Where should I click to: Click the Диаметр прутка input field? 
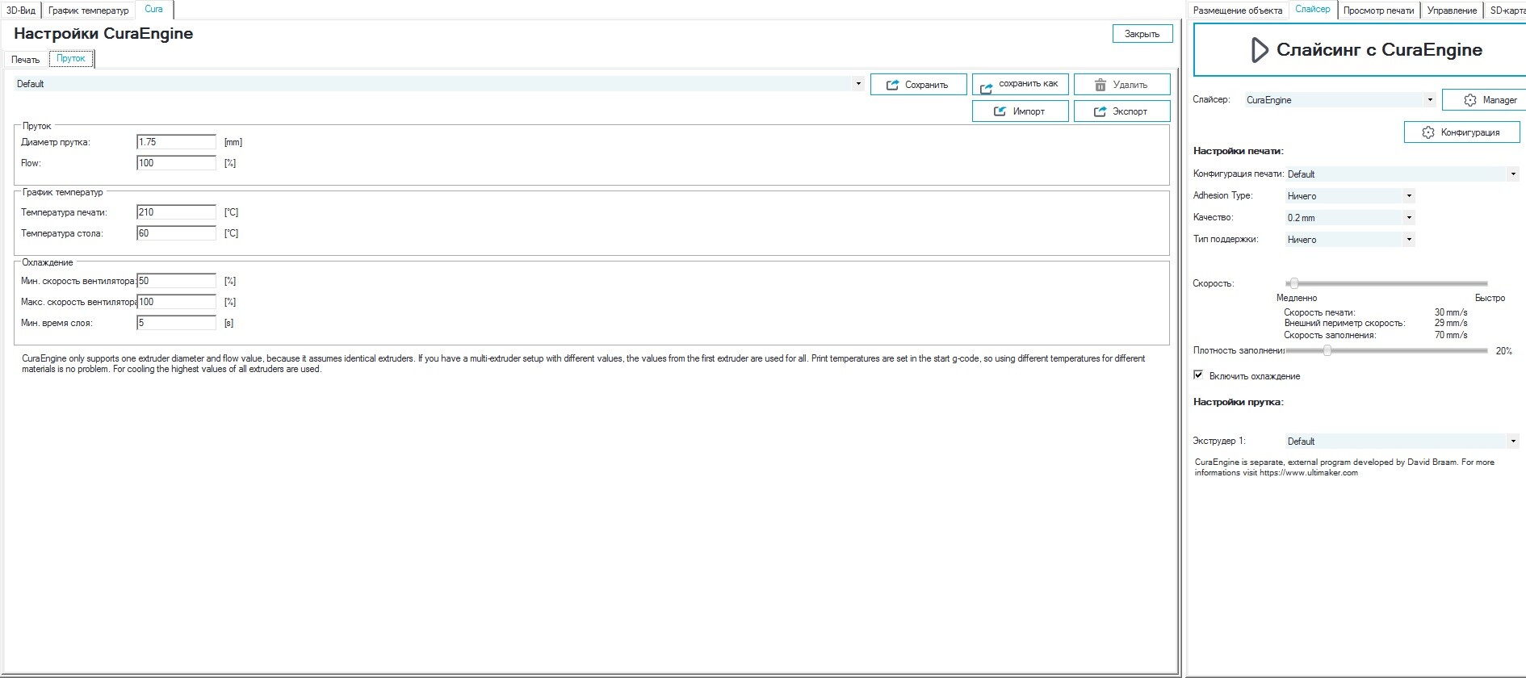[176, 142]
